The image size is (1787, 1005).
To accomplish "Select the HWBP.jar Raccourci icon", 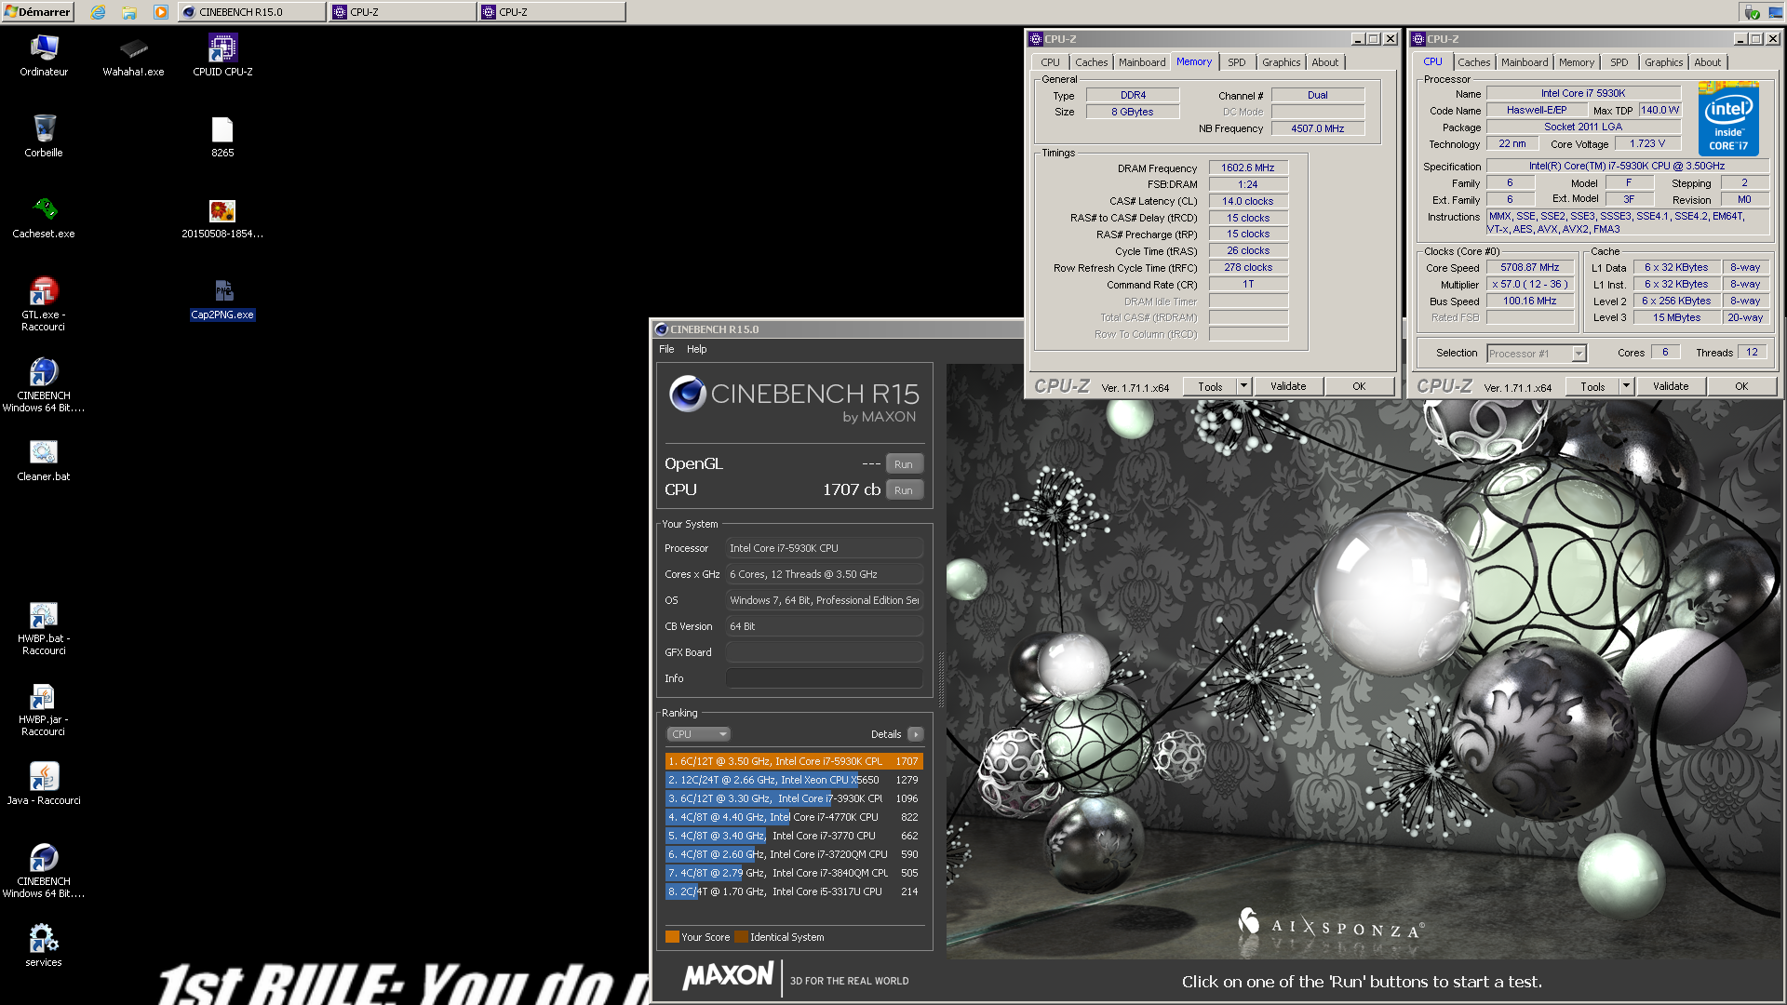I will tap(44, 708).
